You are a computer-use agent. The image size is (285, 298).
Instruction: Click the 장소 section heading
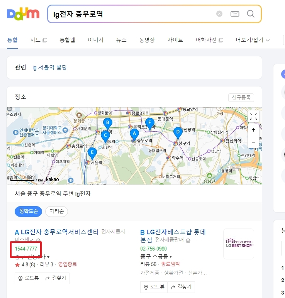click(x=20, y=97)
